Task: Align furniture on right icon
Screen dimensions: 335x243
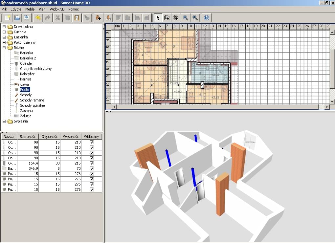Action: pyautogui.click(x=147, y=18)
